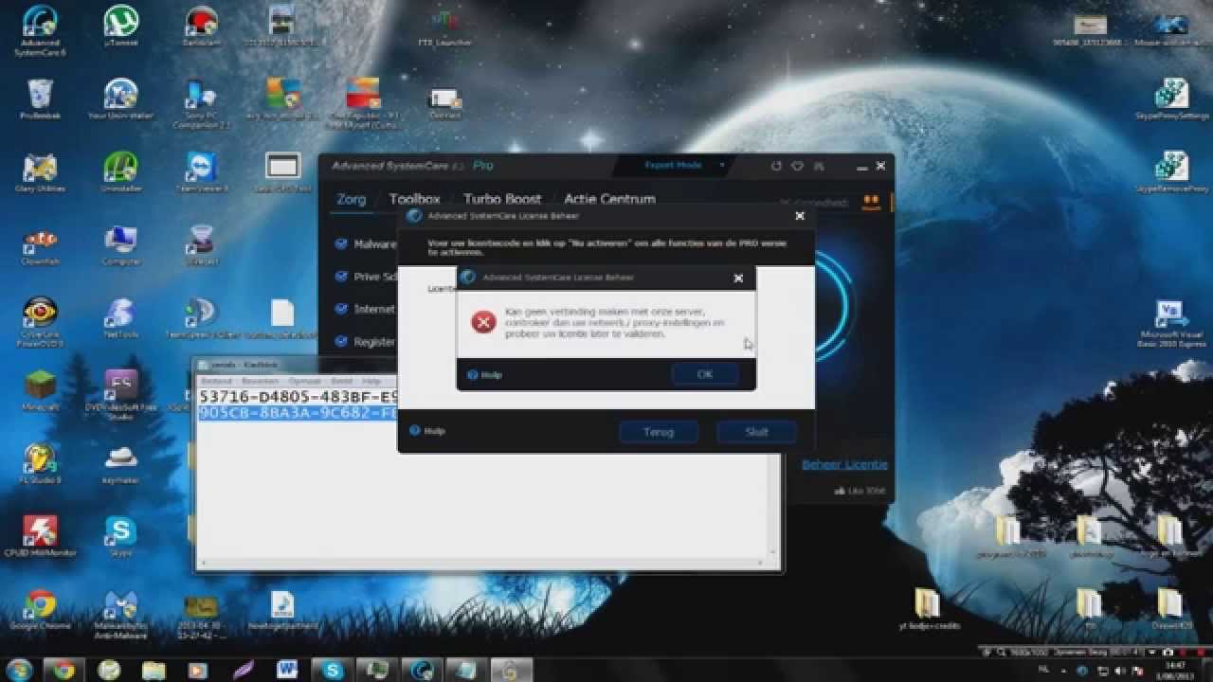1213x682 pixels.
Task: Close the license error dialog
Action: coord(738,278)
